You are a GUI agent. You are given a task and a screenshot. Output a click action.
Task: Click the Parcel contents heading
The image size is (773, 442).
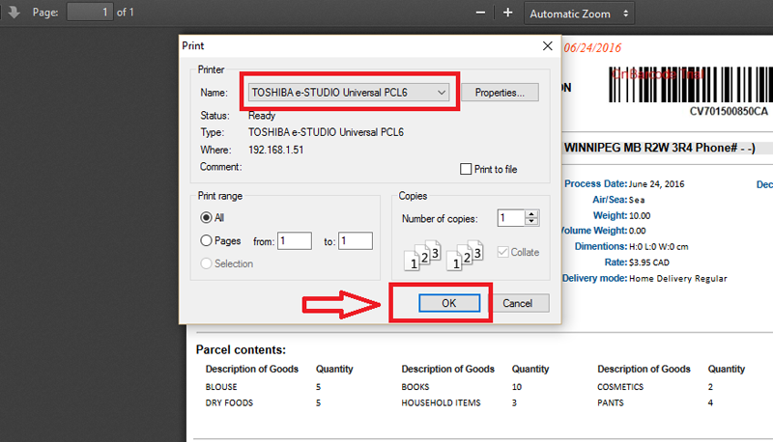[x=241, y=350]
